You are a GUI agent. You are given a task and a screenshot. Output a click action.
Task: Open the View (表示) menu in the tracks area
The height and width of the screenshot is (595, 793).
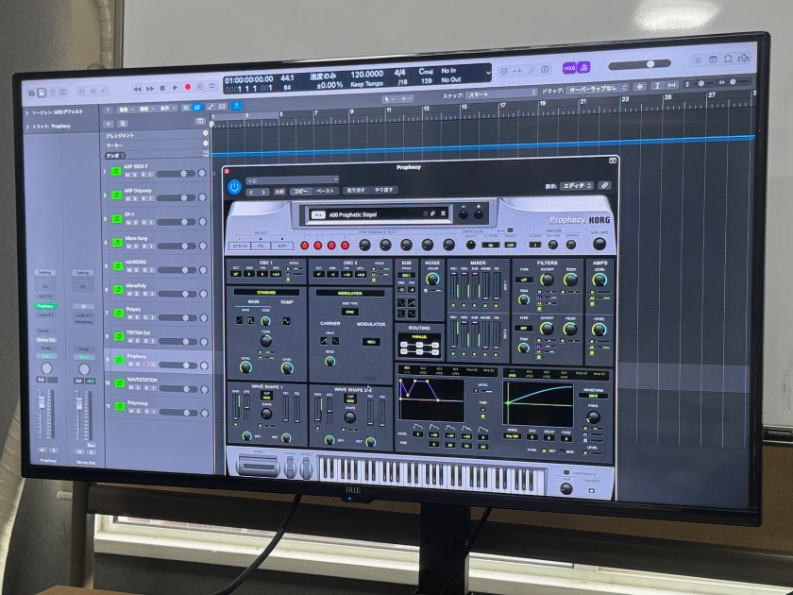coord(167,109)
